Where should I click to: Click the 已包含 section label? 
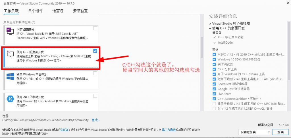(217, 33)
